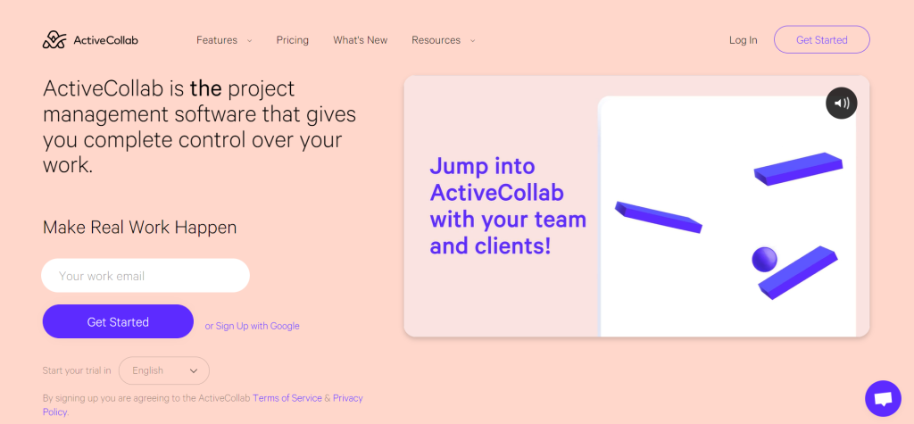Go to What's New
This screenshot has height=424, width=914.
tap(361, 40)
